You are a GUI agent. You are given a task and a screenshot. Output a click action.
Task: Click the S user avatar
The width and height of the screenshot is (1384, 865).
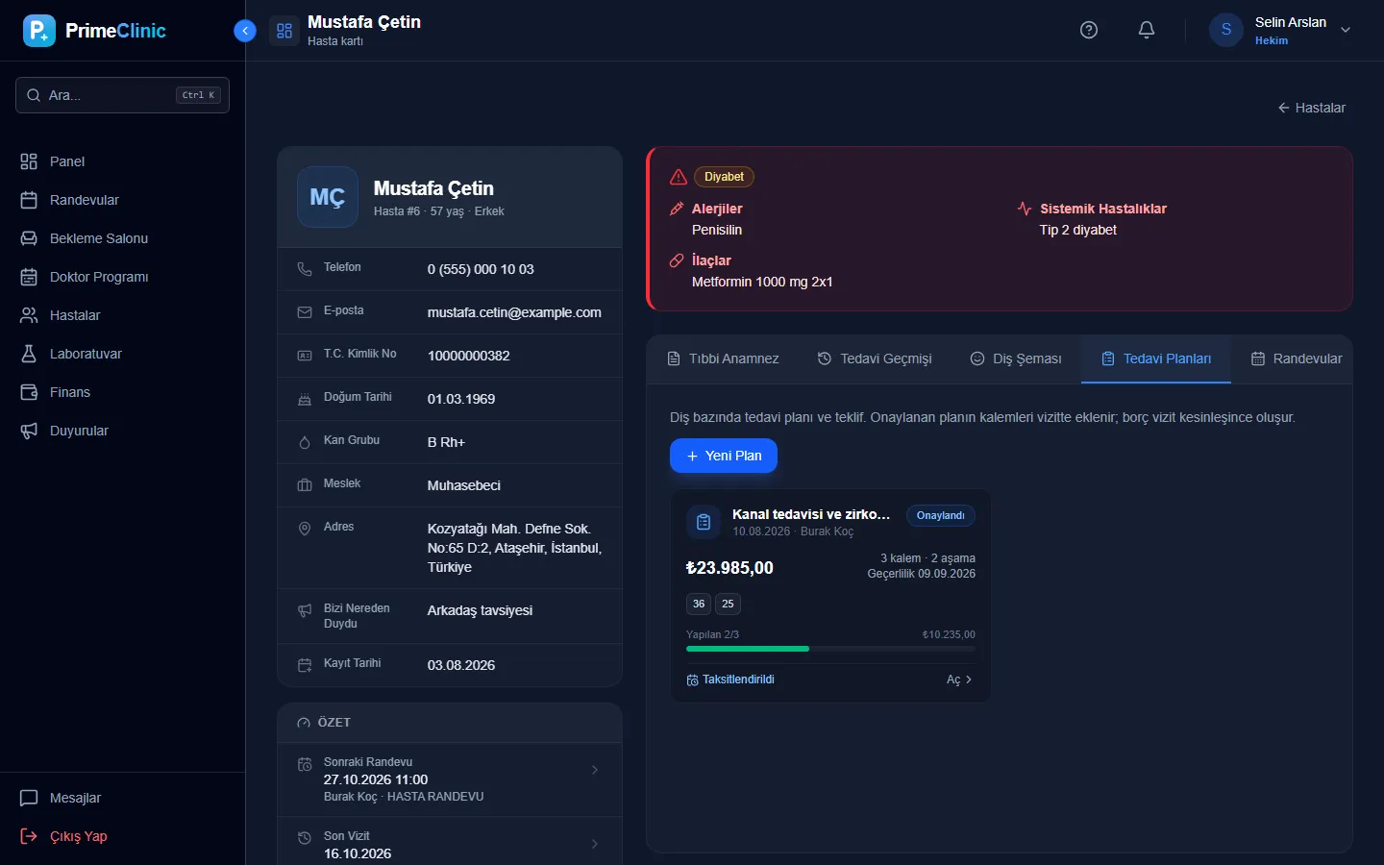coord(1226,30)
